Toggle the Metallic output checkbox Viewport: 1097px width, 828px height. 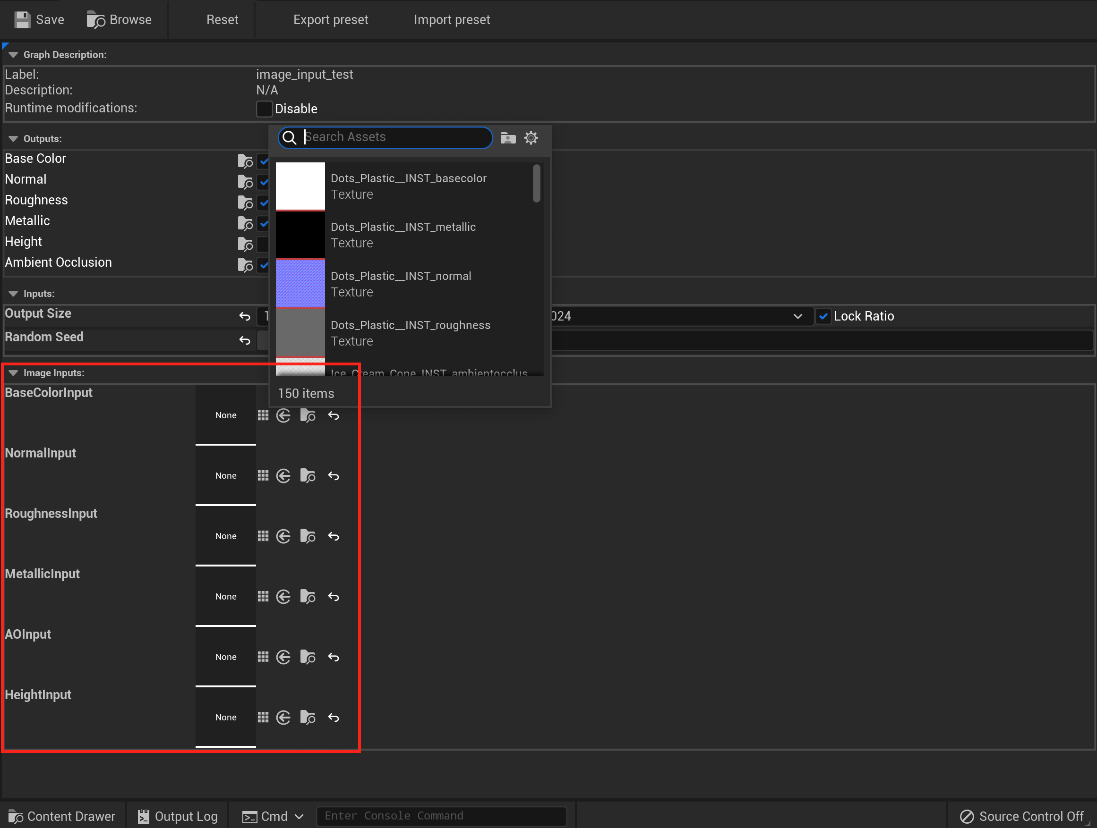(x=263, y=223)
